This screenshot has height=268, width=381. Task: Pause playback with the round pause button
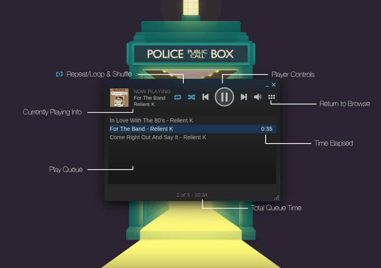pyautogui.click(x=224, y=96)
